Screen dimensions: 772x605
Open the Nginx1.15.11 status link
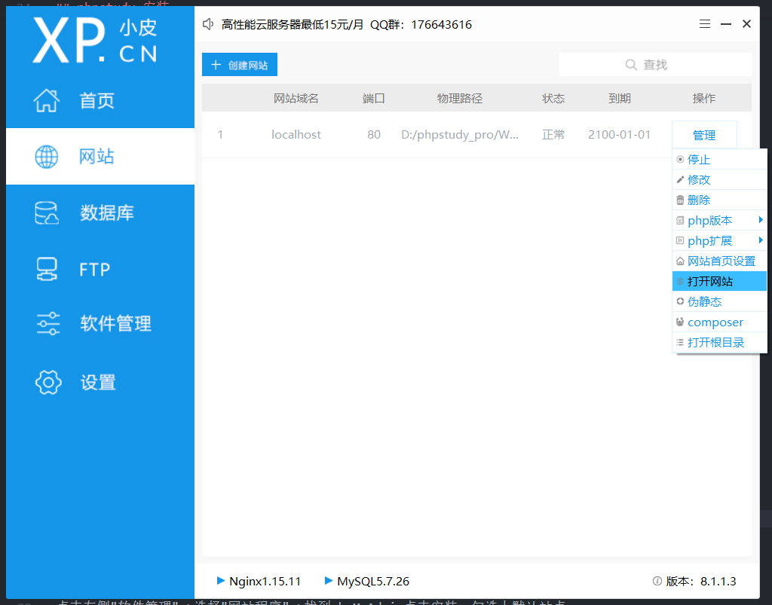coord(259,581)
